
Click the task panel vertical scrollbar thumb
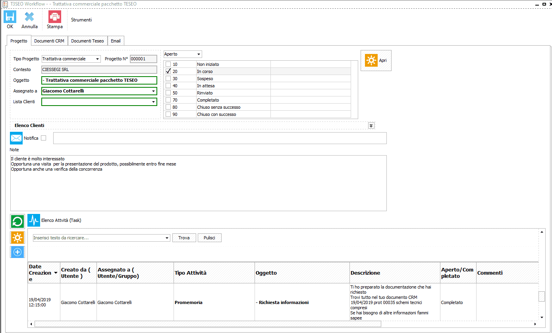tap(542, 296)
